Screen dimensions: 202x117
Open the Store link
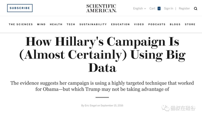(190, 24)
